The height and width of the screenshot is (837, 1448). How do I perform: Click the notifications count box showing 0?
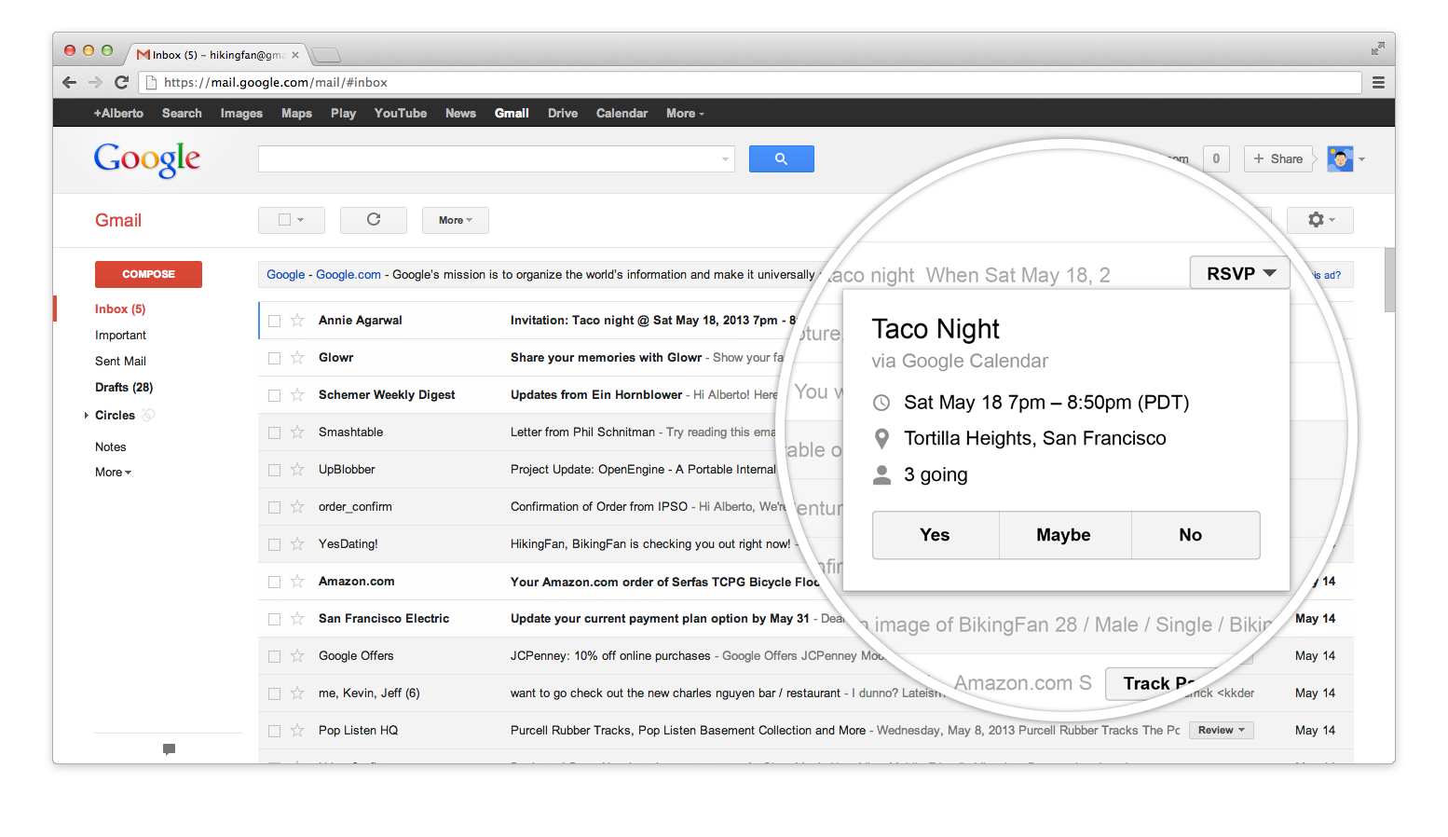coord(1216,159)
